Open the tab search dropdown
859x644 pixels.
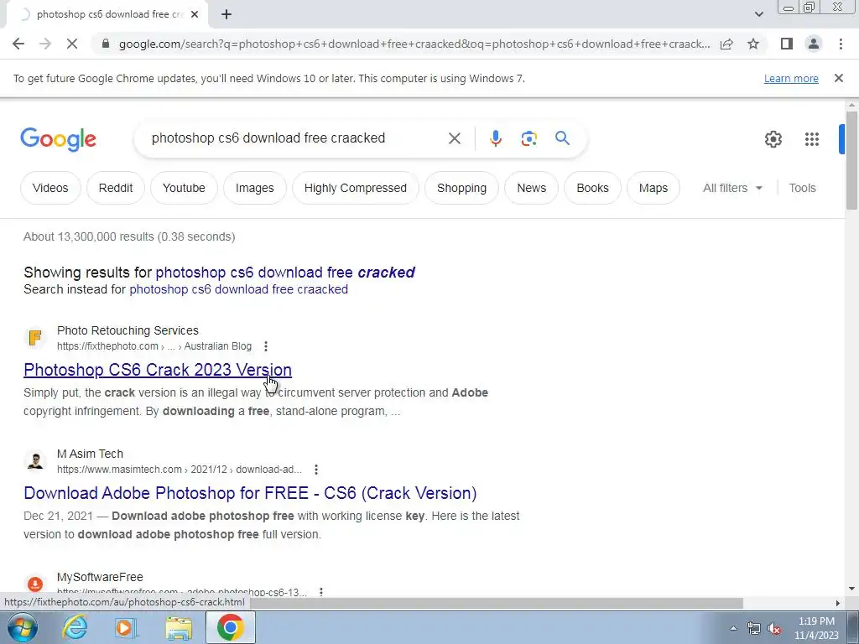coord(758,14)
